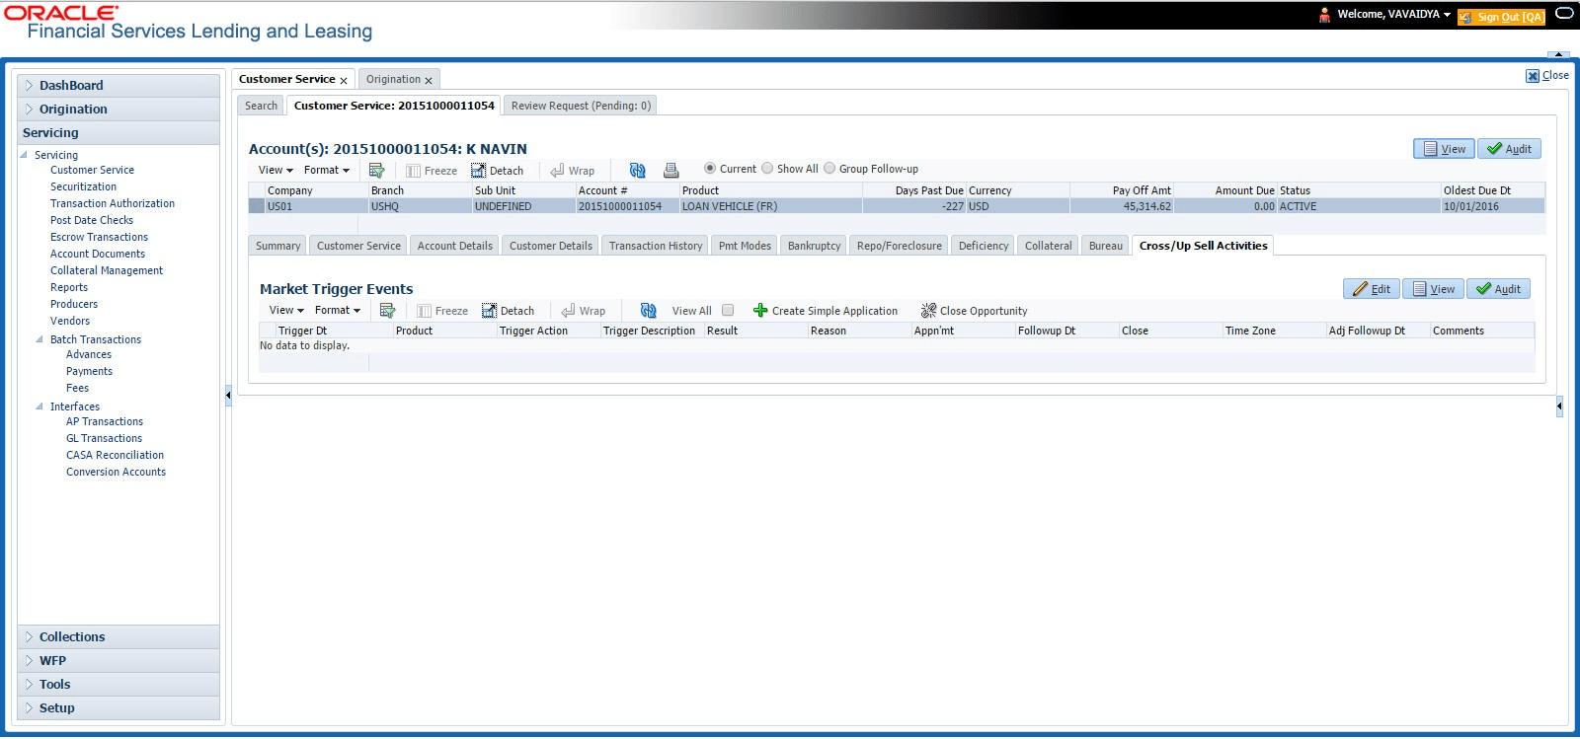Open the Welcome, VAVAIDYA user dropdown
The height and width of the screenshot is (739, 1580).
pyautogui.click(x=1394, y=15)
